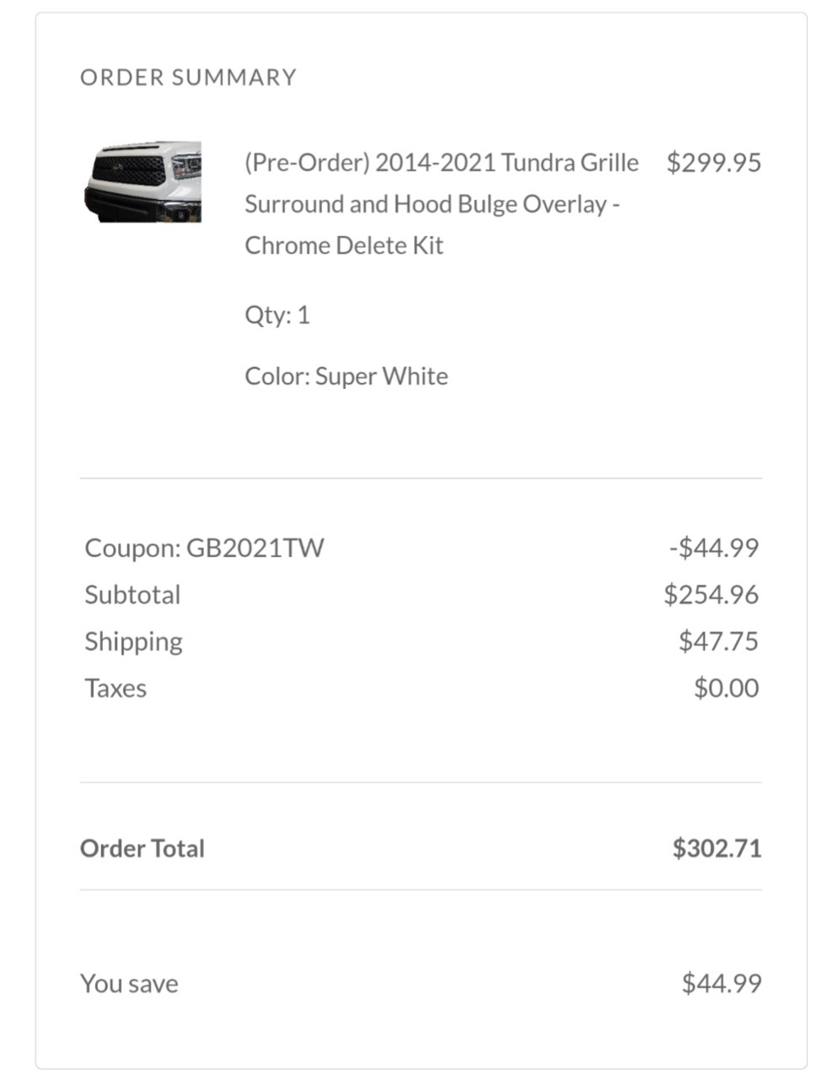The height and width of the screenshot is (1079, 838).
Task: Select the Shipping label
Action: 133,642
